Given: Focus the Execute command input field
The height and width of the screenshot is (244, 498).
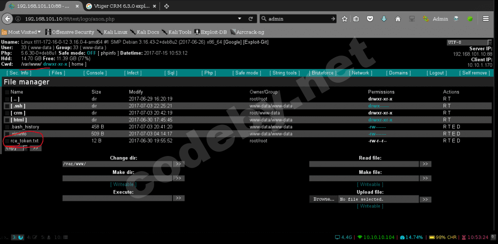Looking at the screenshot, I should tap(118, 198).
